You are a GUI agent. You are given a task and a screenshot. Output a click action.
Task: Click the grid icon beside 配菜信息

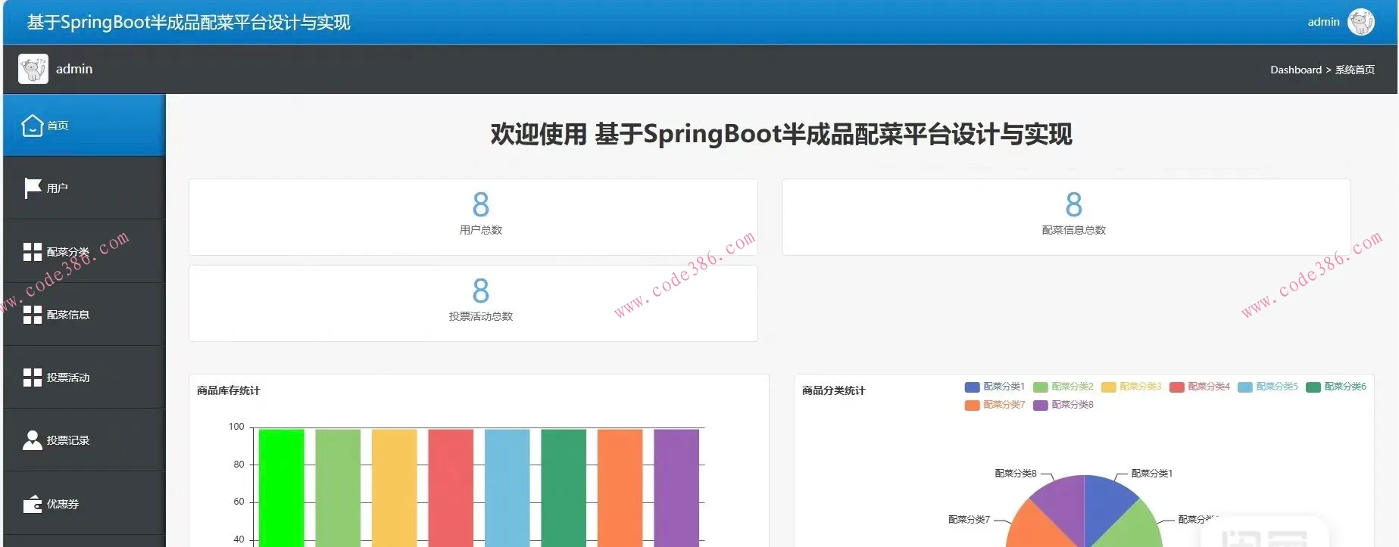click(x=33, y=315)
